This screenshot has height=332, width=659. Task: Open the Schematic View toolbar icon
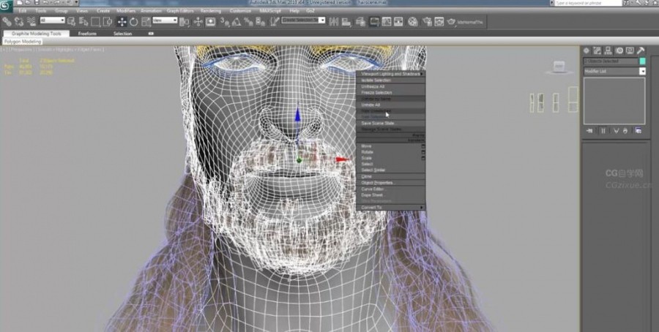398,21
